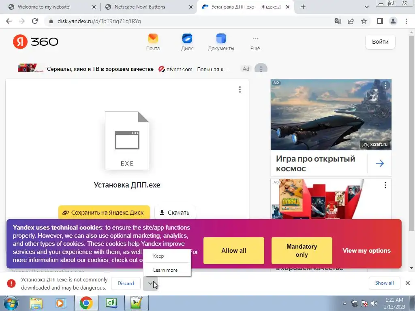The width and height of the screenshot is (415, 311).
Task: Bookmark this page with the star icon
Action: coord(364,21)
